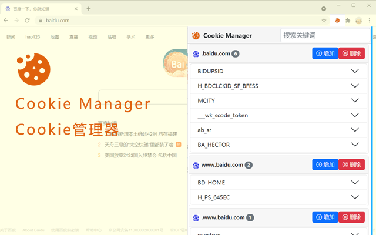Open the 贴吧 link on the Baidu page
Screen dimensions: 376x235
[x=112, y=37]
